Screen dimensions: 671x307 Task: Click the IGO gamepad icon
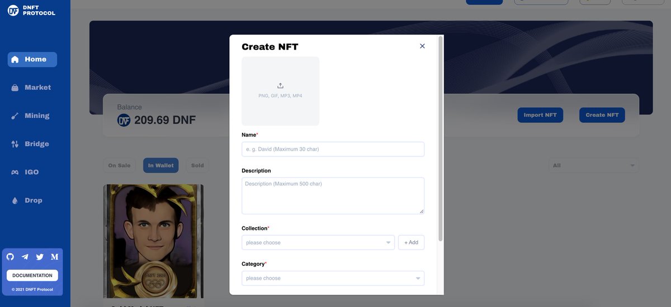tap(15, 172)
